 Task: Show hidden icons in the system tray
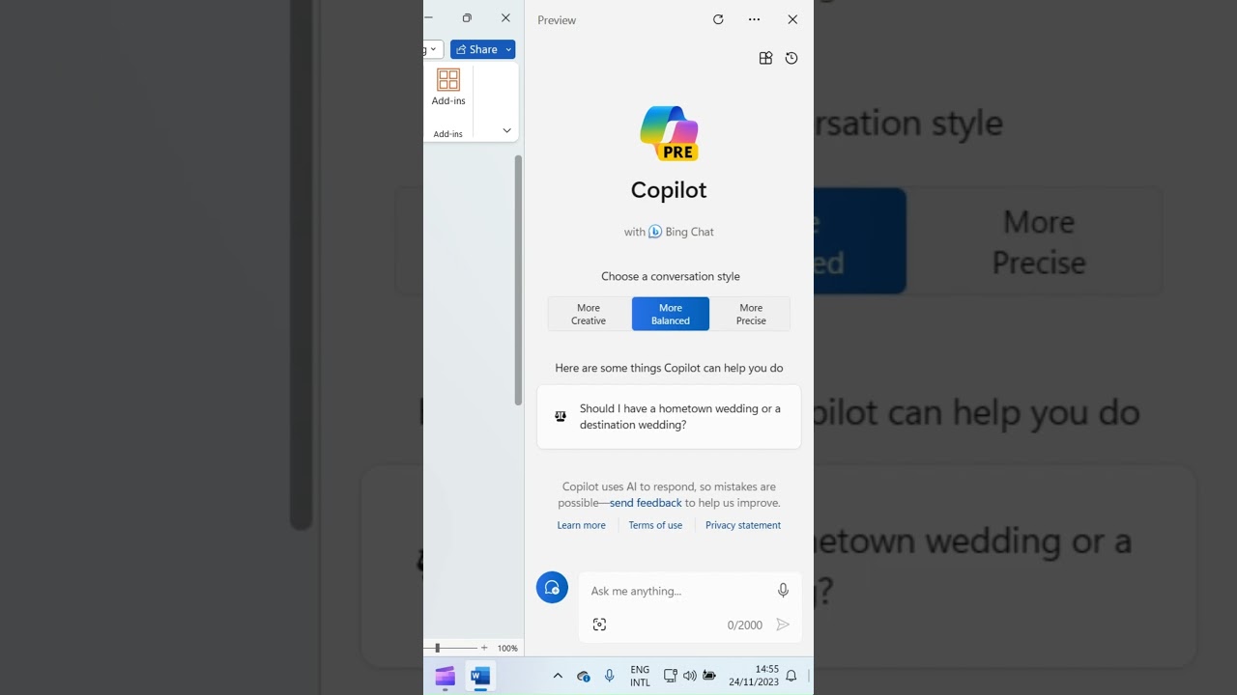coord(558,676)
